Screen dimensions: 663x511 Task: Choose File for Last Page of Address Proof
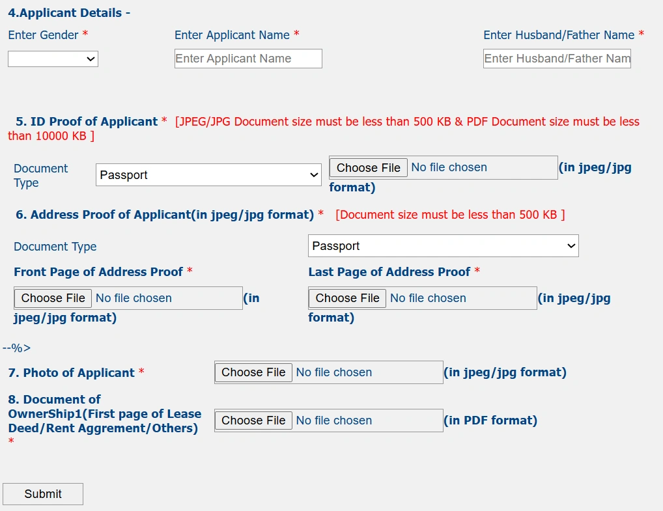348,298
